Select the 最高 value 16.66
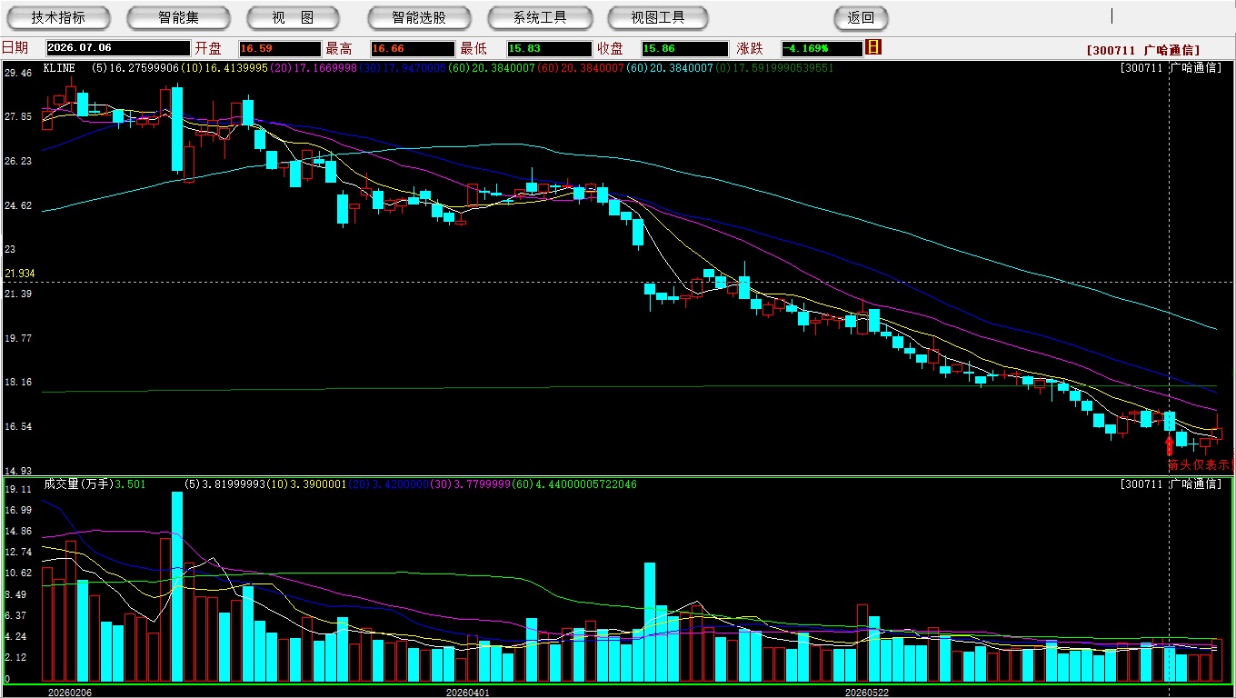The image size is (1236, 698). [x=412, y=48]
